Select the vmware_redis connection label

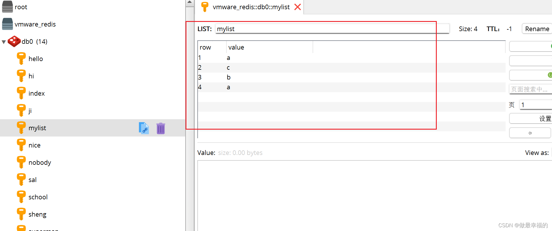point(35,24)
